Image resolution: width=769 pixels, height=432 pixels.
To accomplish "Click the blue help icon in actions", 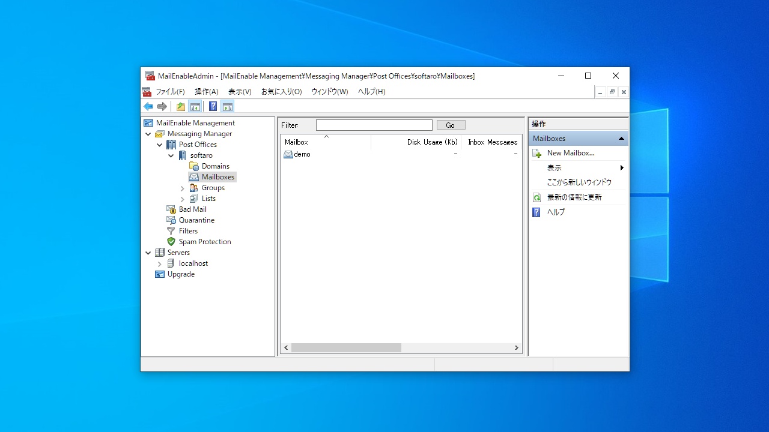I will click(536, 212).
